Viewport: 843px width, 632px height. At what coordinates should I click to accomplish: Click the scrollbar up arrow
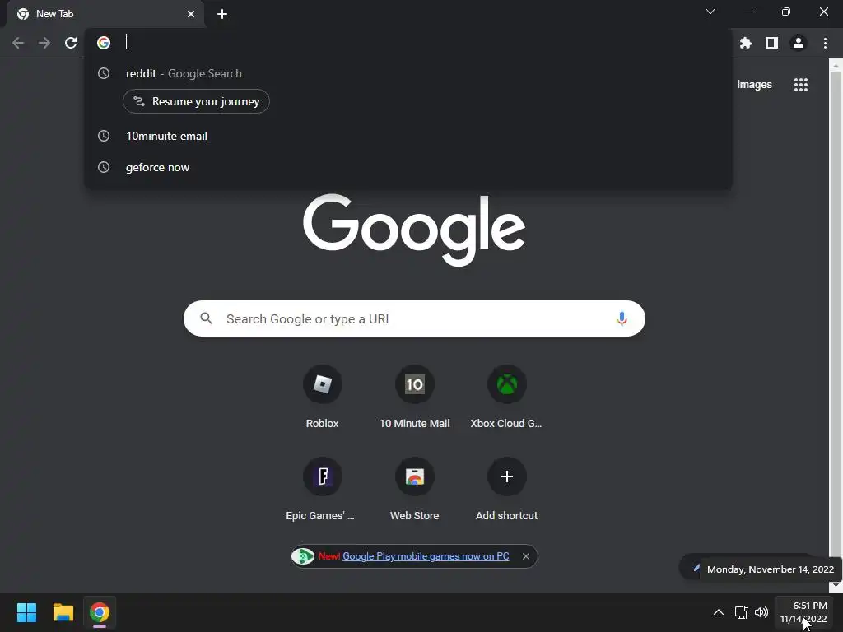(836, 66)
